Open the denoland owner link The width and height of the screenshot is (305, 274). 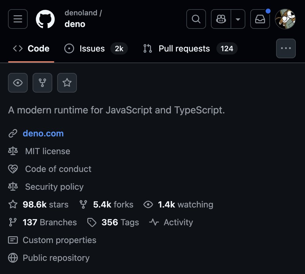click(81, 13)
